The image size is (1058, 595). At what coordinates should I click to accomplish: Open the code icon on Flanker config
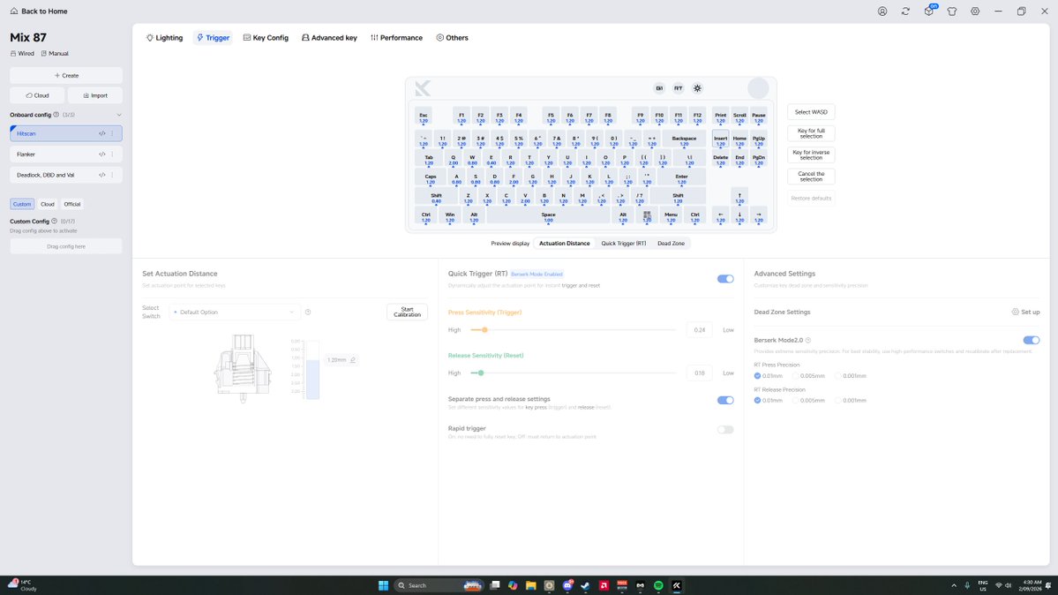tap(101, 154)
